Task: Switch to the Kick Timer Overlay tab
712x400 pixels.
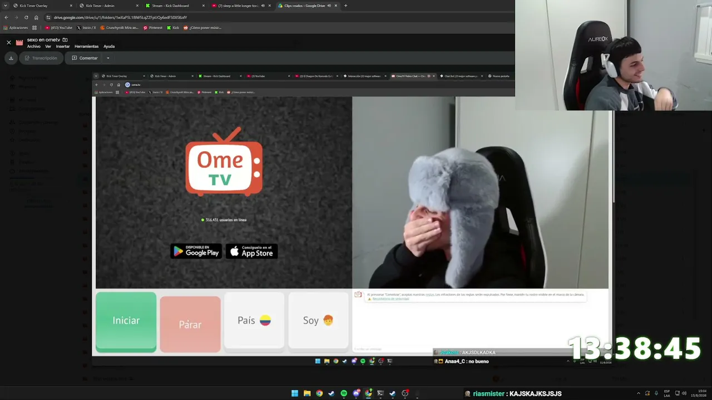Action: pos(42,6)
